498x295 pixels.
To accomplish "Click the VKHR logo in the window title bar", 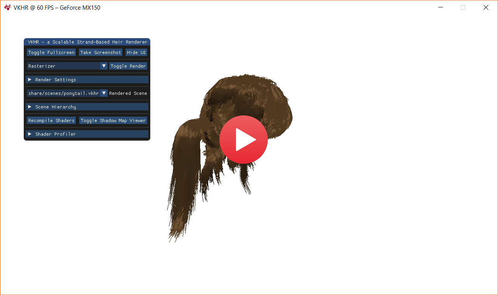I will coord(7,7).
